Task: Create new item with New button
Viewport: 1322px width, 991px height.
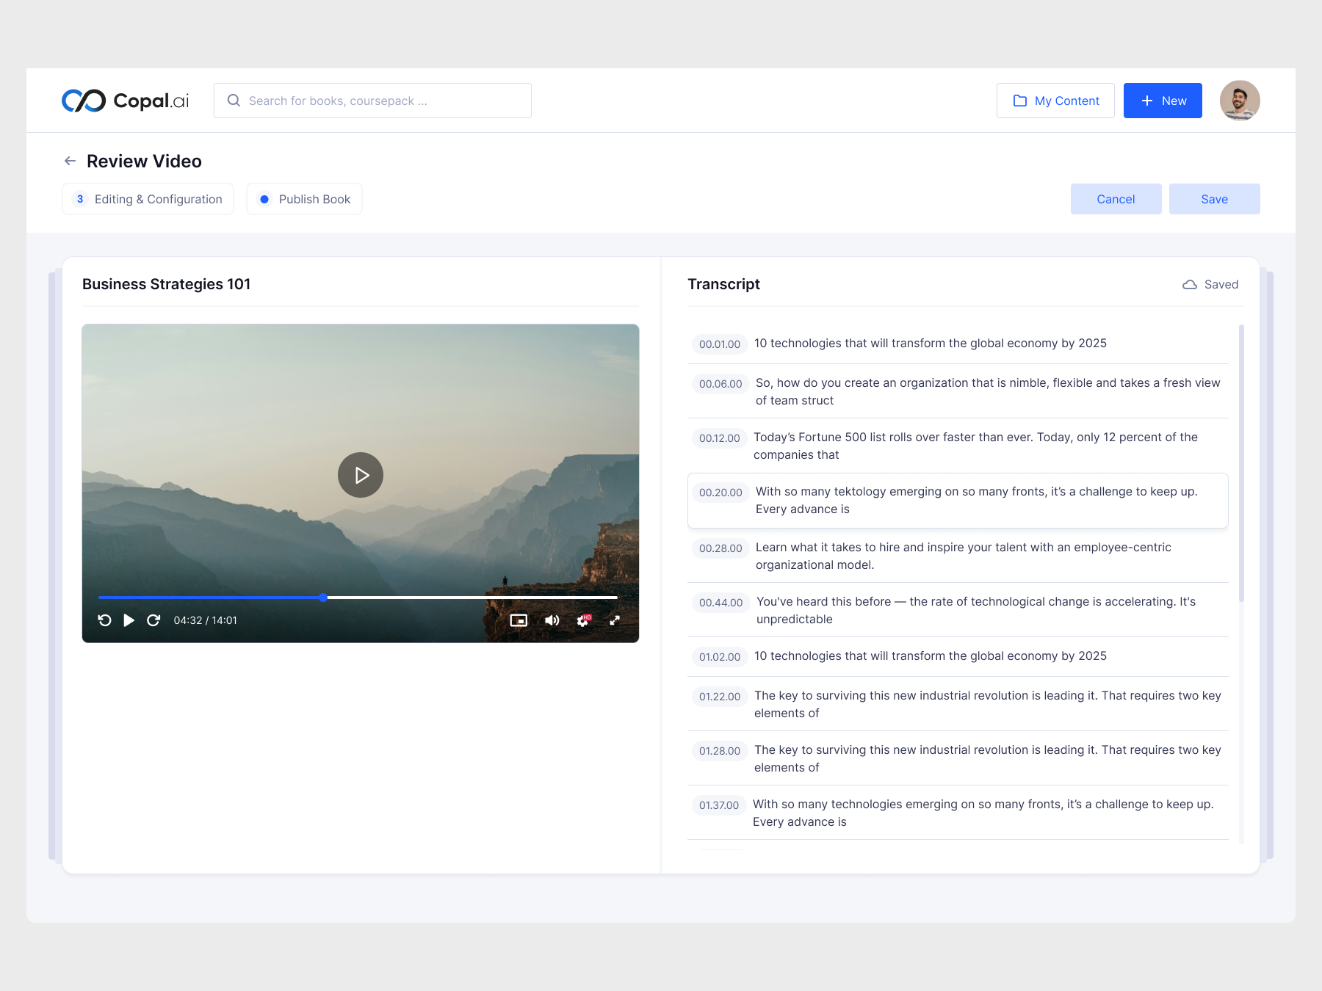Action: click(x=1163, y=101)
